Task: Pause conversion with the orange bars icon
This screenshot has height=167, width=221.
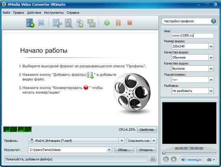Action: click(x=118, y=23)
